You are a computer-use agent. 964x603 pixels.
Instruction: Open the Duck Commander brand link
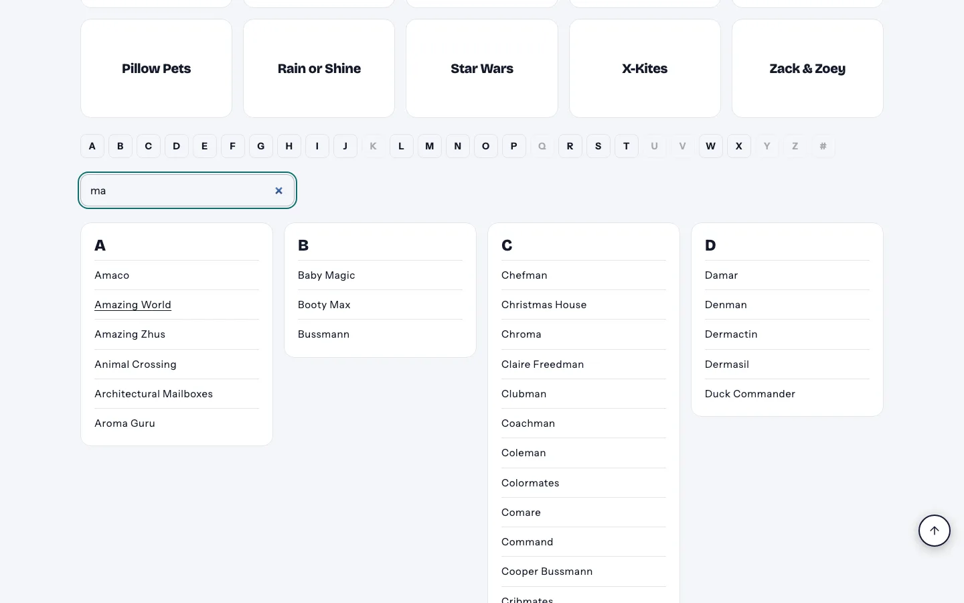(750, 394)
